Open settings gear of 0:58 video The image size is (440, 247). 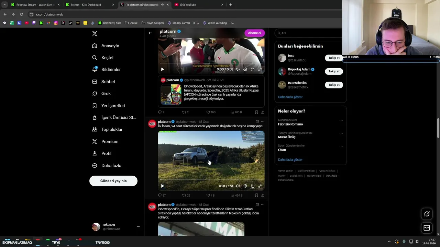pyautogui.click(x=245, y=69)
